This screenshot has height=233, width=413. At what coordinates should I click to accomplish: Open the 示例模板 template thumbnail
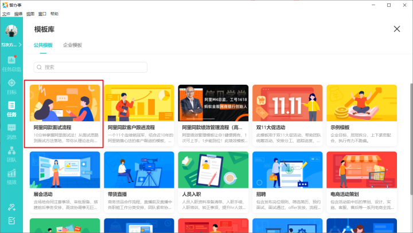[x=361, y=103]
